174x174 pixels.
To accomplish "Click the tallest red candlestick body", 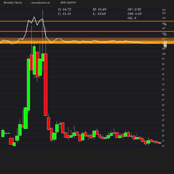I will pyautogui.click(x=46, y=85).
